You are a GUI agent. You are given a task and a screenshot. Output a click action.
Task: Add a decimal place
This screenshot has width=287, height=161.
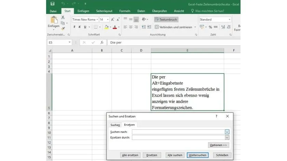[x=223, y=27]
